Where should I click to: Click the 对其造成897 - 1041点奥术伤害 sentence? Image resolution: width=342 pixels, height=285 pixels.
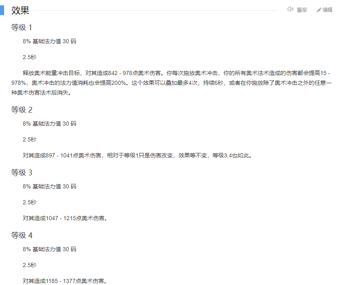pos(62,155)
